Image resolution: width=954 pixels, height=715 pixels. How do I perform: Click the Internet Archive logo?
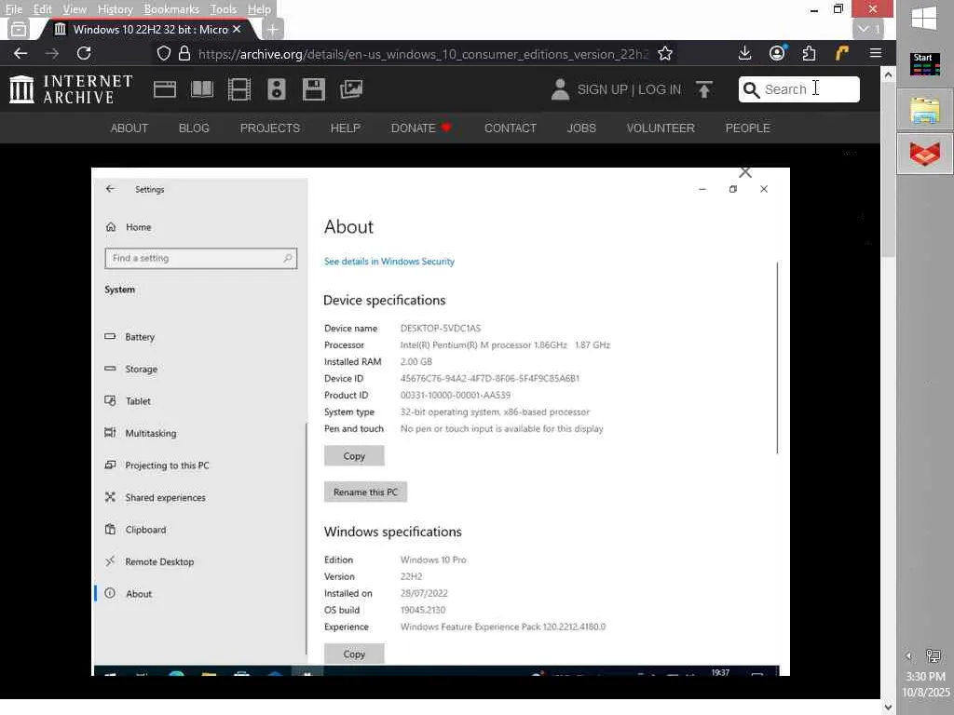71,89
